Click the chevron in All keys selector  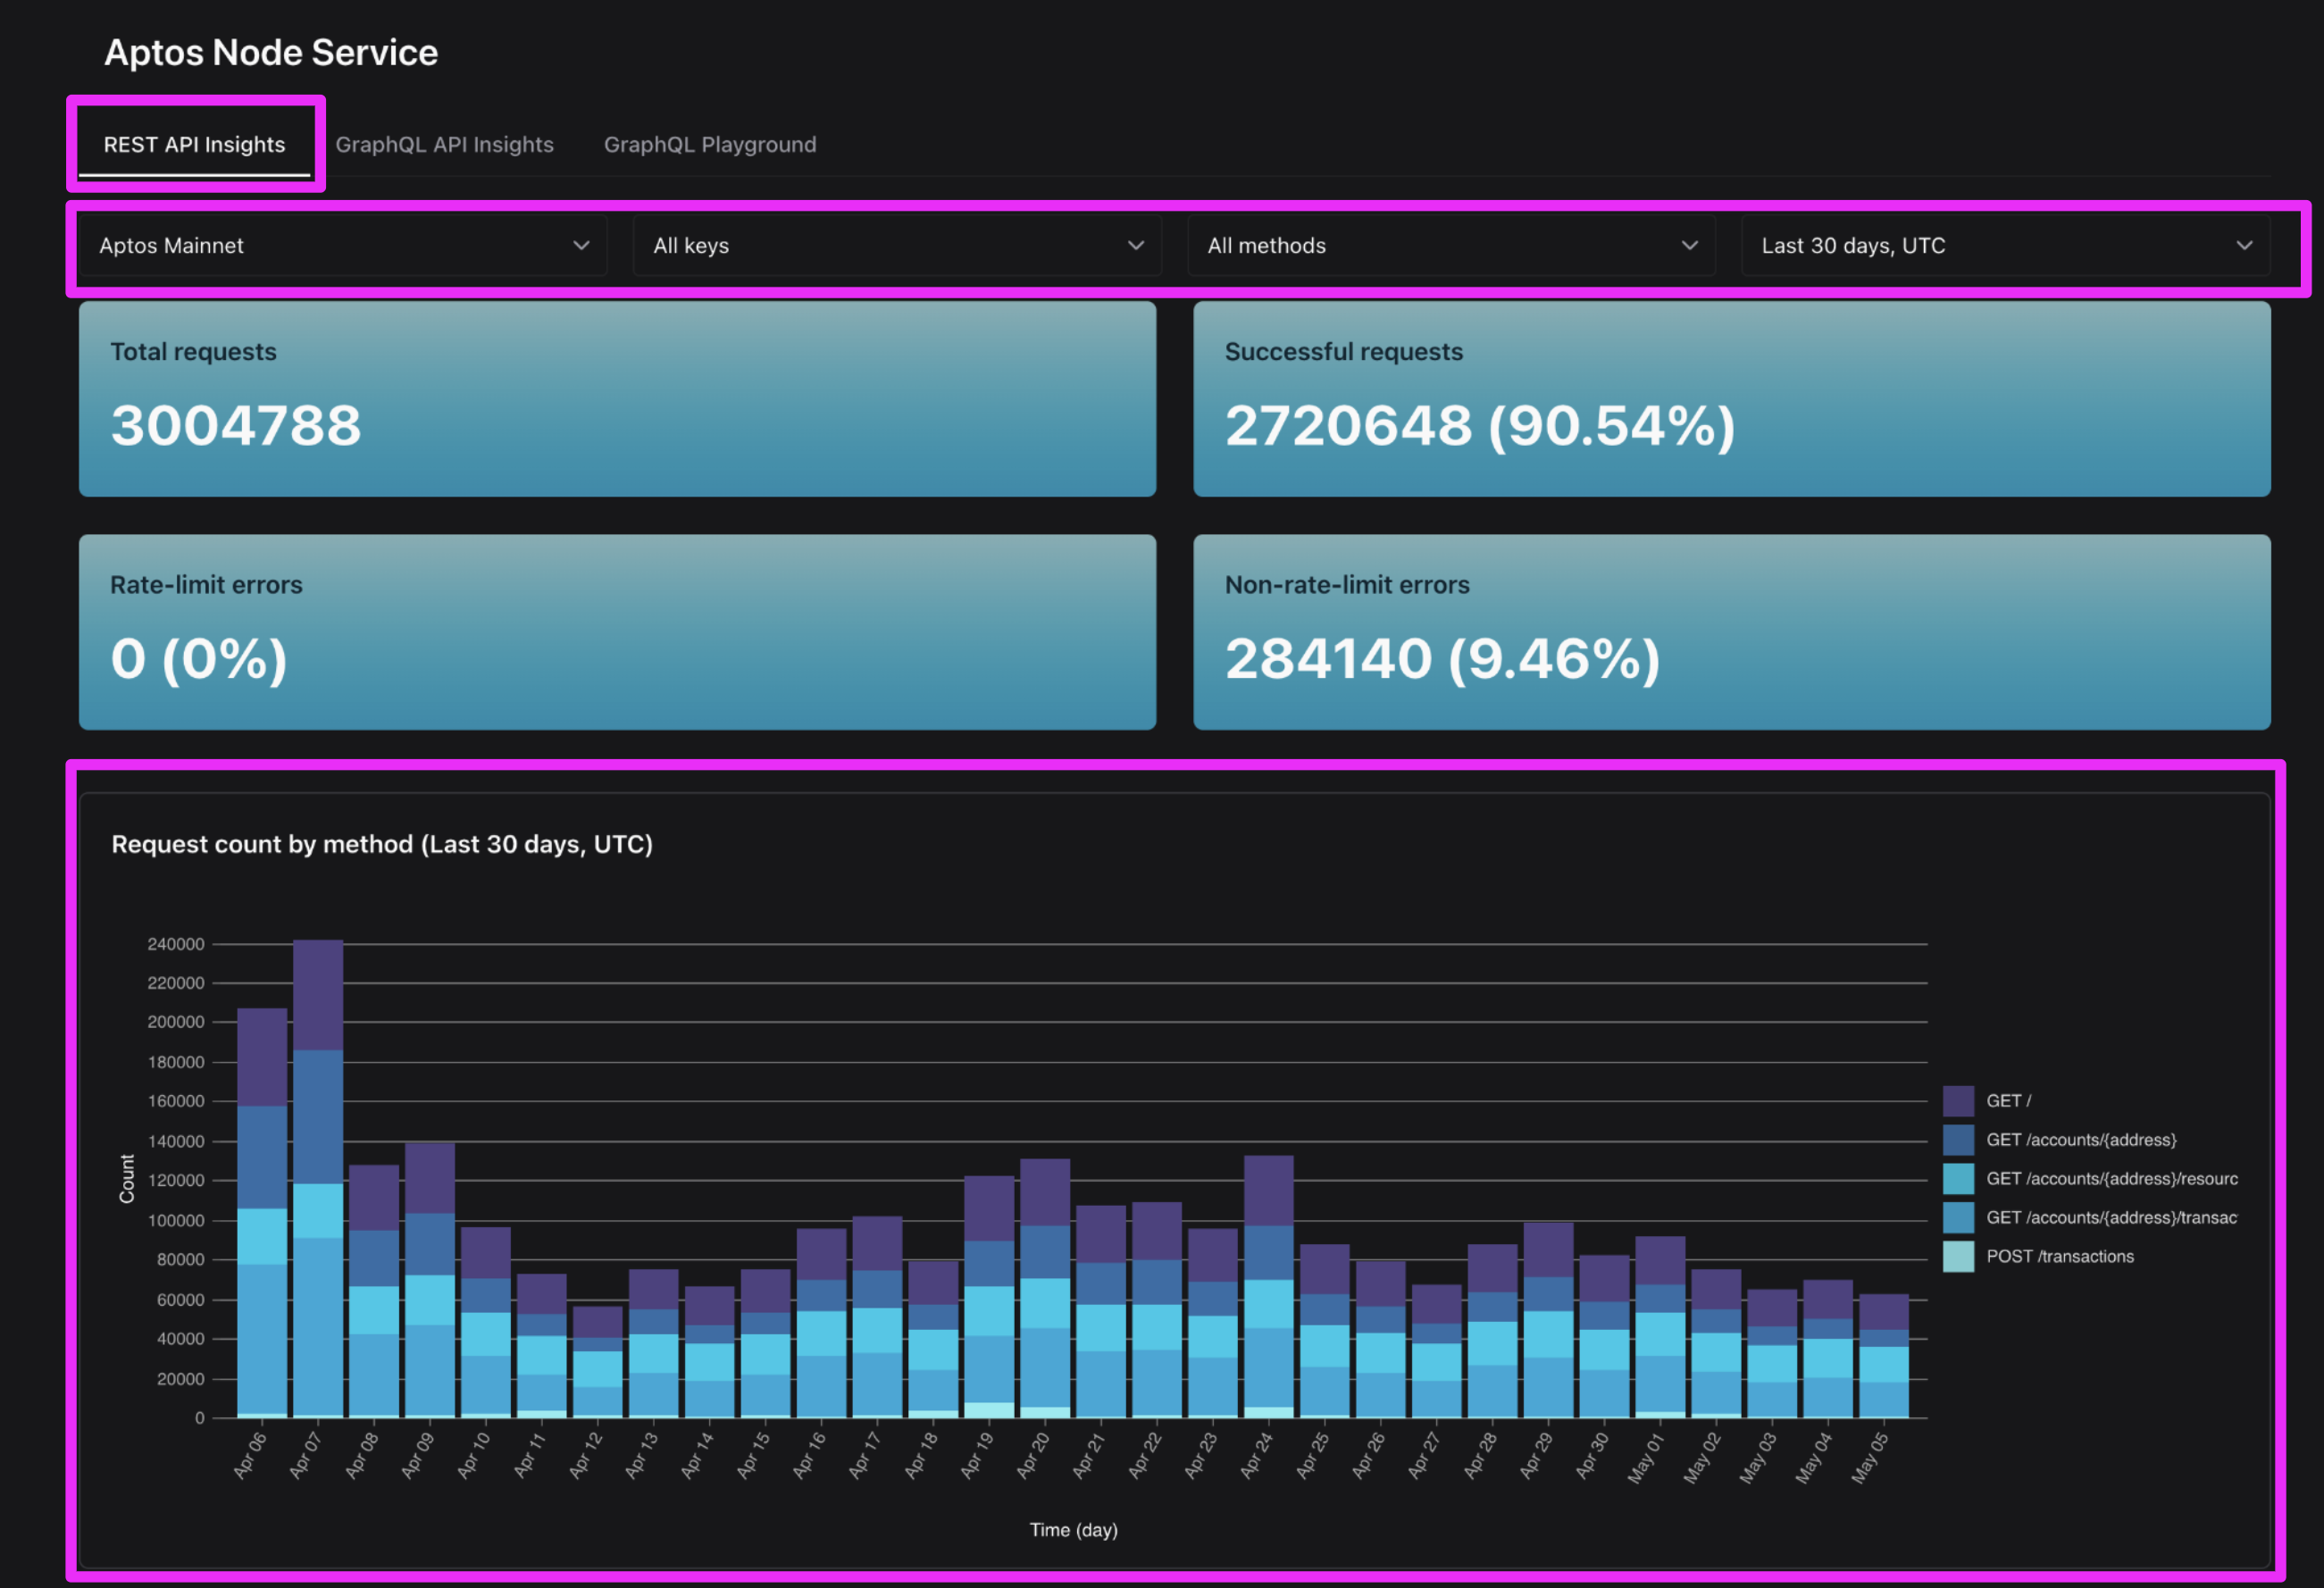(1136, 245)
